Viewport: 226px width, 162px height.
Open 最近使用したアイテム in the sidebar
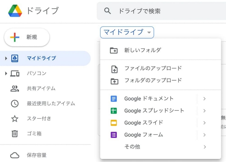coord(45,104)
